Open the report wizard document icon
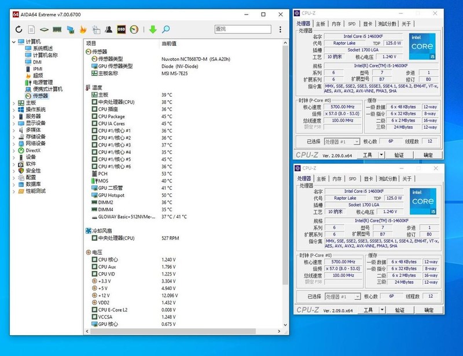The width and height of the screenshot is (463, 356). point(31,29)
